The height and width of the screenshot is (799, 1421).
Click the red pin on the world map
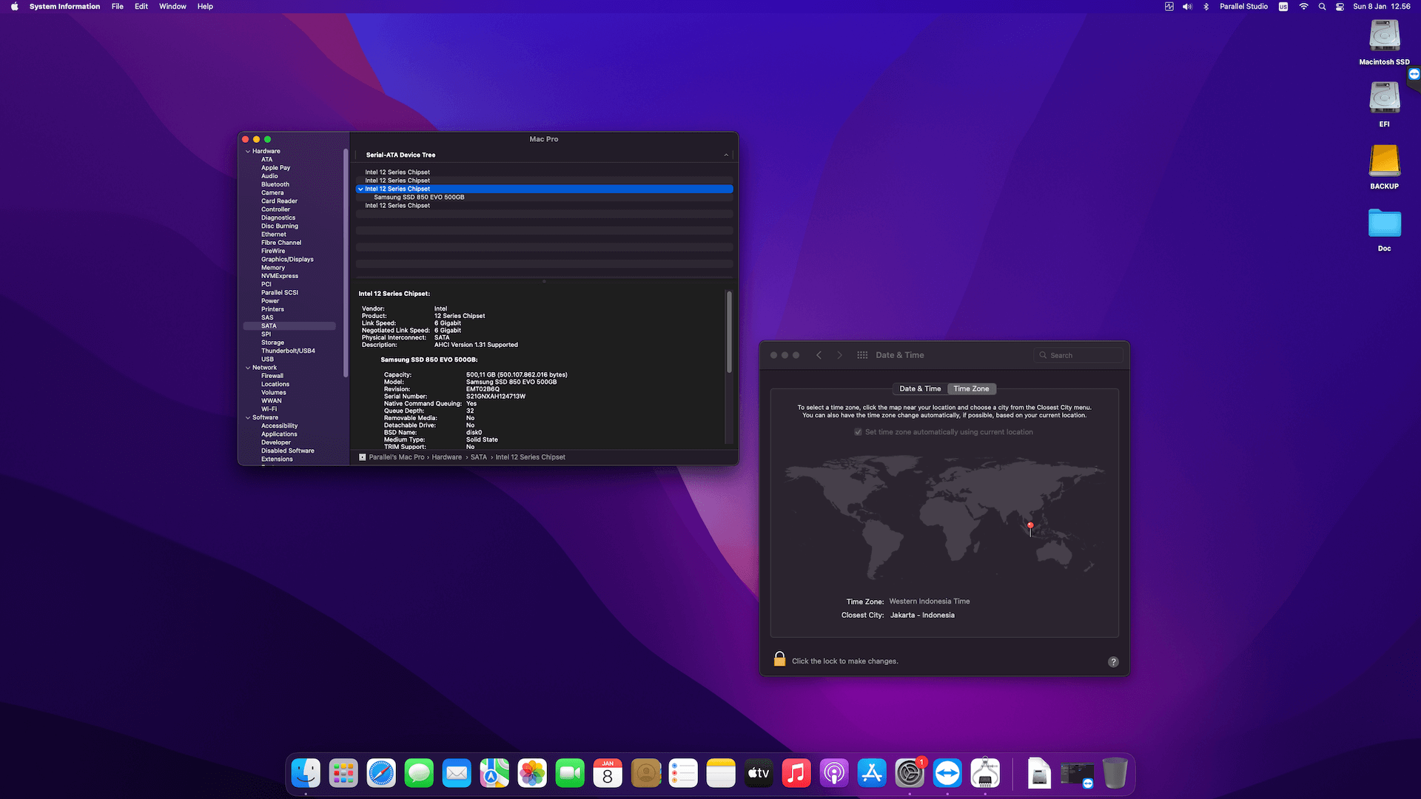point(1030,527)
